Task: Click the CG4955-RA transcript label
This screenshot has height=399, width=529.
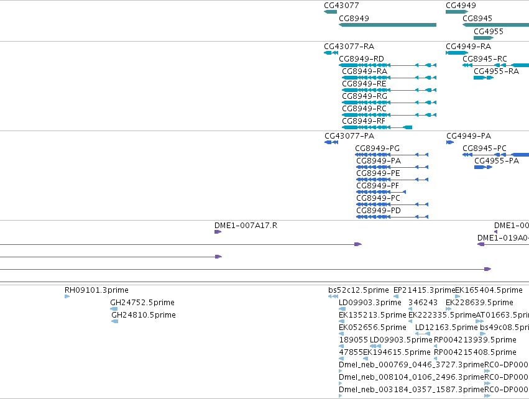Action: click(496, 71)
